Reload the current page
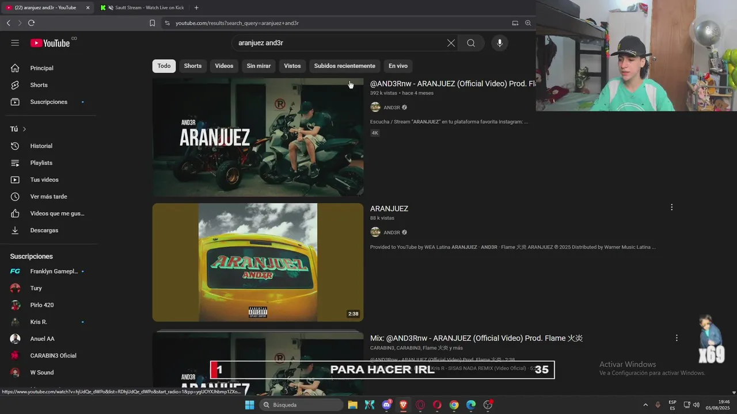This screenshot has height=414, width=737. tap(31, 23)
